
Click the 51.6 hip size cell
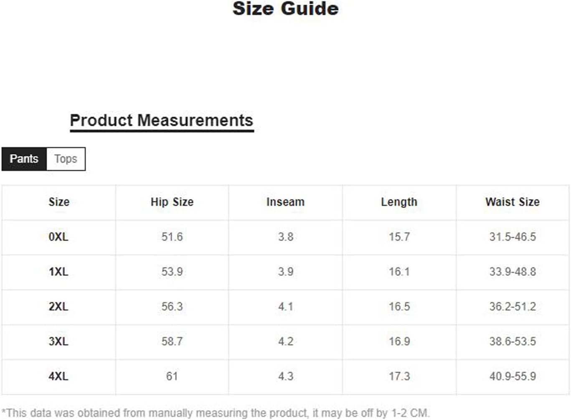tap(172, 237)
